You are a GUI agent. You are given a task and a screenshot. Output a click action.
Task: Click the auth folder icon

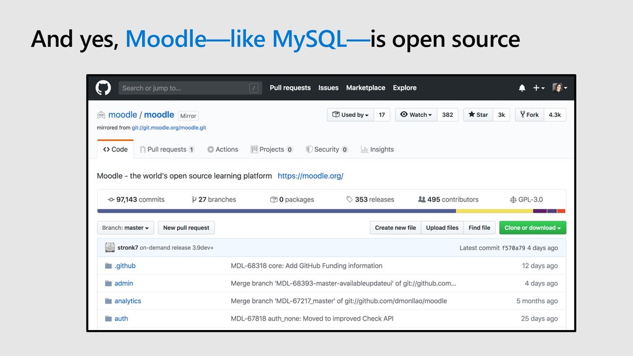pos(108,318)
